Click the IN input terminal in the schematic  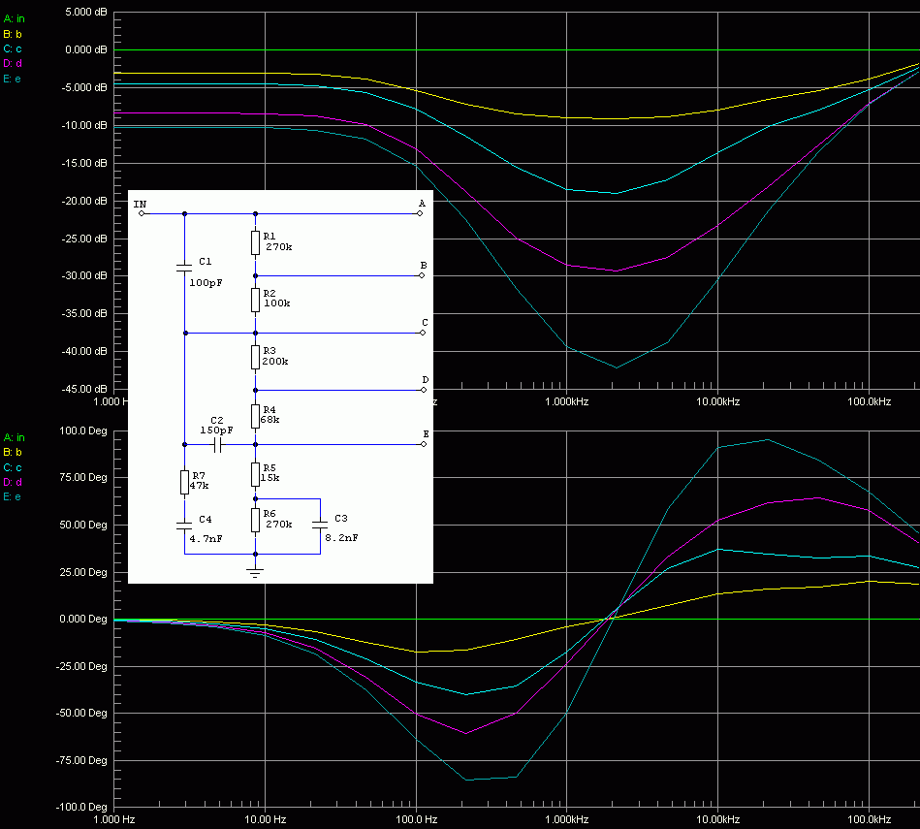click(x=141, y=213)
